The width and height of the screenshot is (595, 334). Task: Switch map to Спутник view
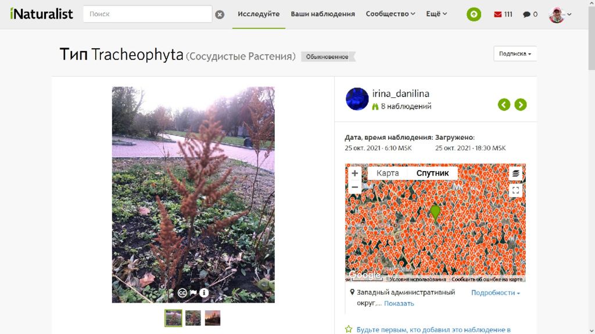pyautogui.click(x=432, y=173)
